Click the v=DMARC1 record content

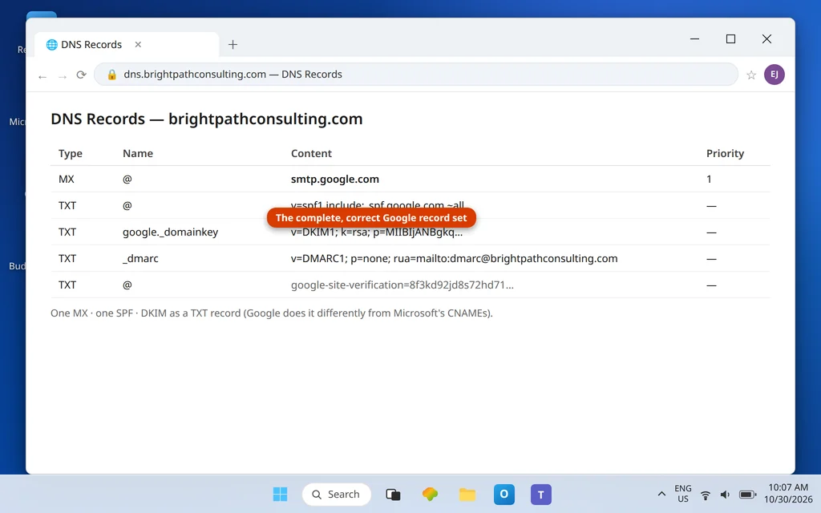[454, 259]
